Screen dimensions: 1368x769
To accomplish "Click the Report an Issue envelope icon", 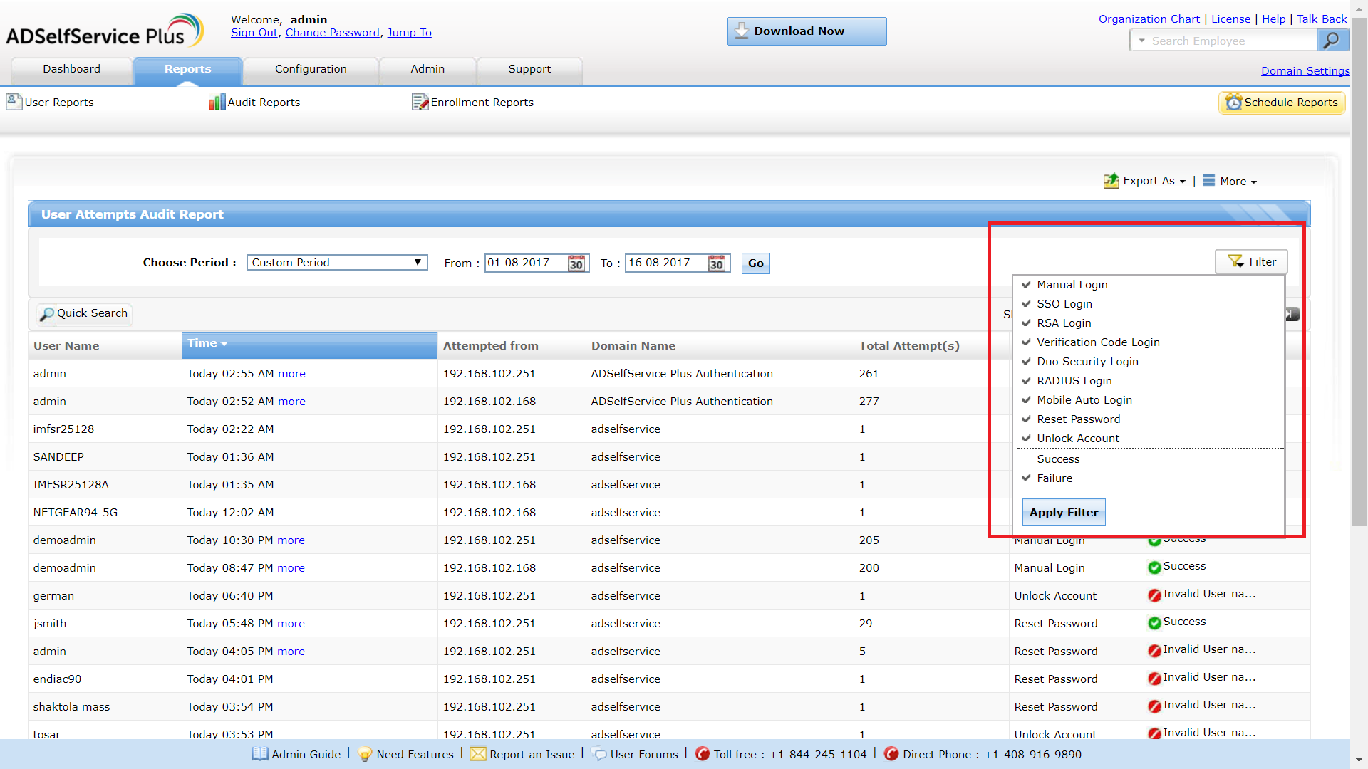I will coord(477,754).
